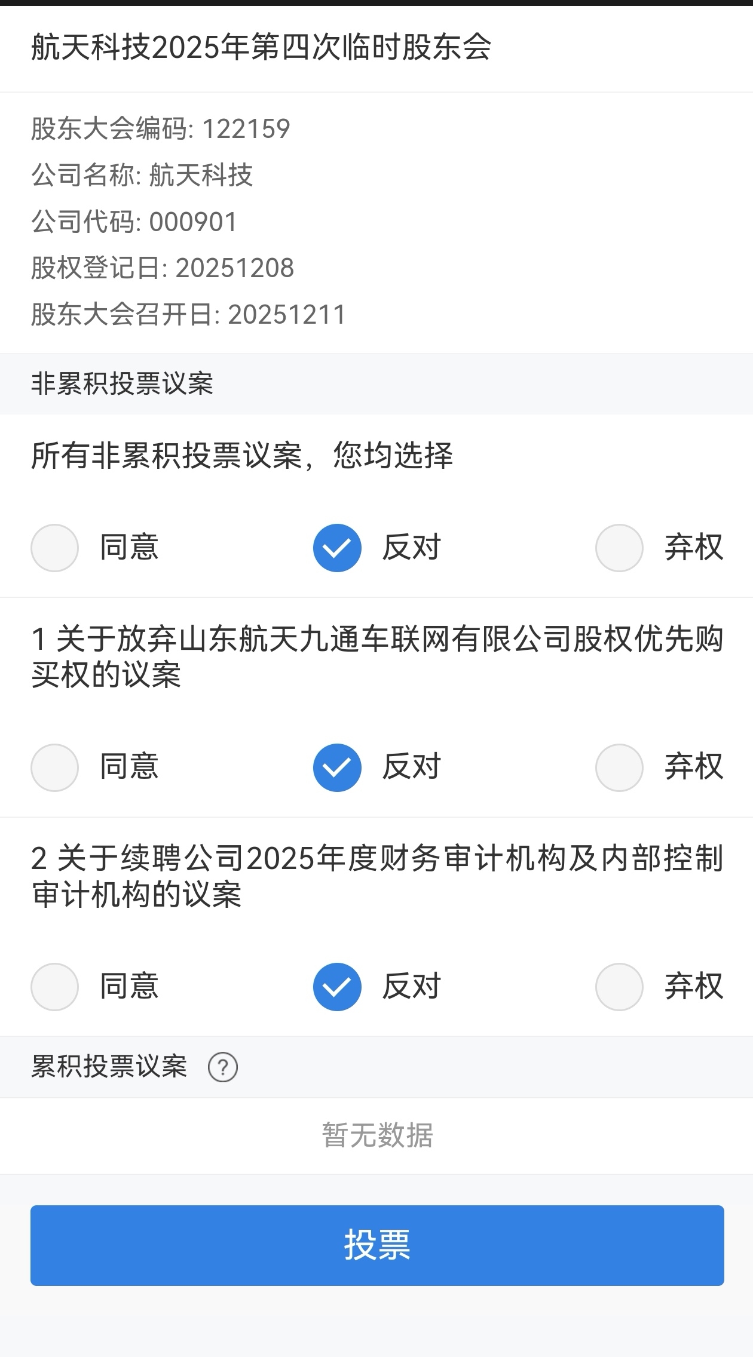Pick 弃权 for proposal 2 on 续聘审计机构
Image resolution: width=753 pixels, height=1357 pixels.
tap(619, 987)
